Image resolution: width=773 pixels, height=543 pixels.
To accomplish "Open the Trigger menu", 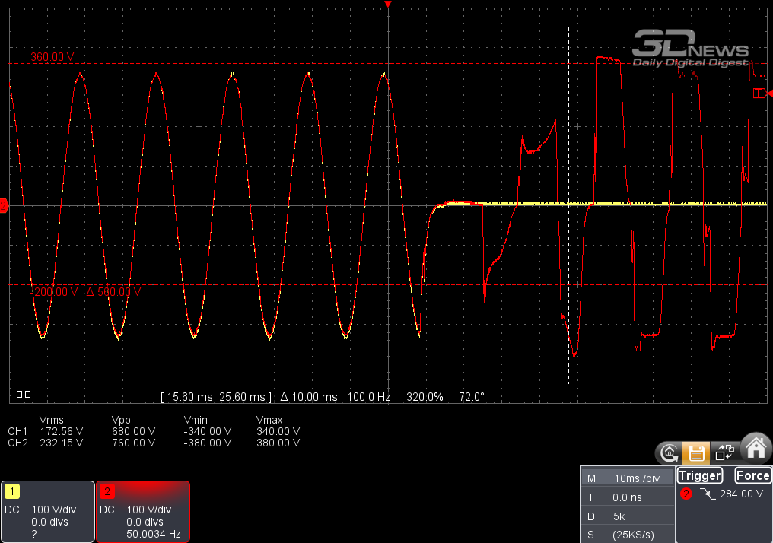I will coord(699,476).
